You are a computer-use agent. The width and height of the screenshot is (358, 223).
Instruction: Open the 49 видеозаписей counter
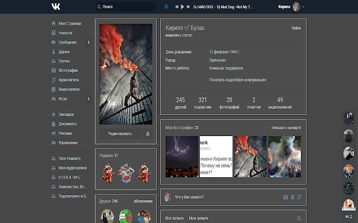tap(280, 103)
